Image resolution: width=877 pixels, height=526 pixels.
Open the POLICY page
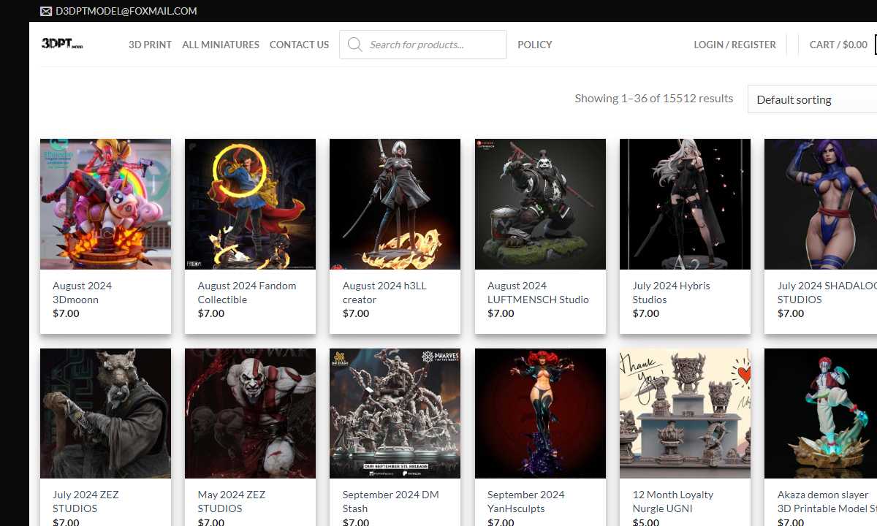tap(535, 45)
